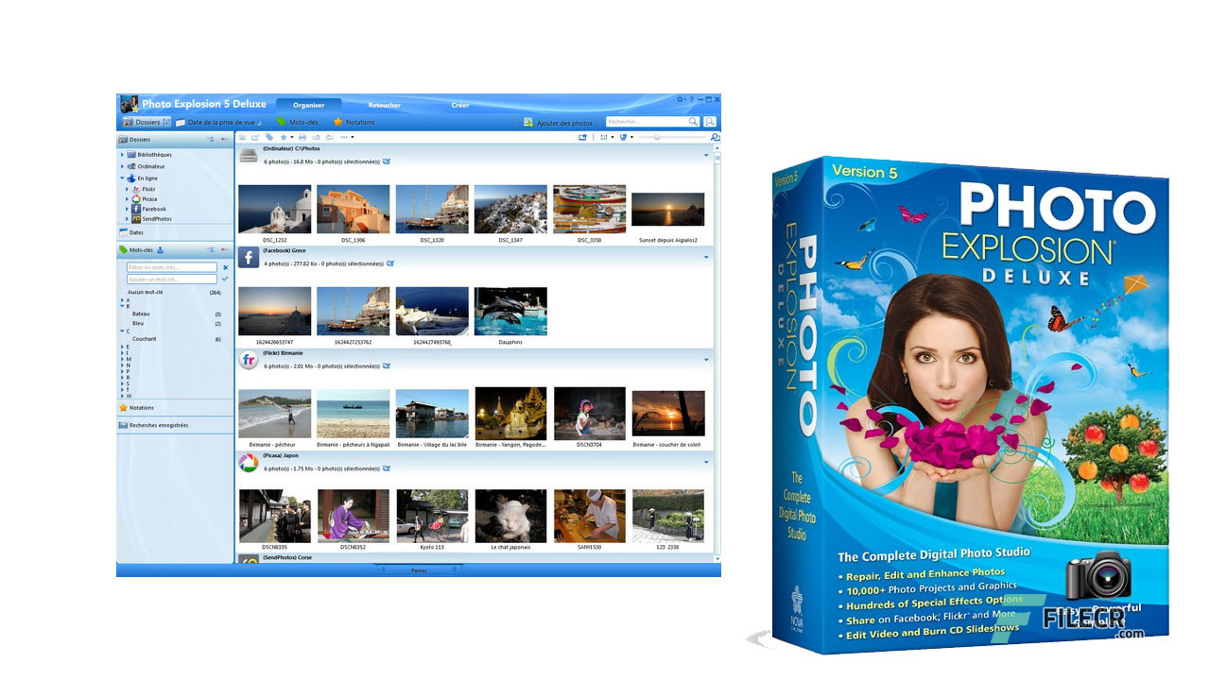The height and width of the screenshot is (680, 1210).
Task: Click the Facebook album icon for Grece
Action: point(249,258)
